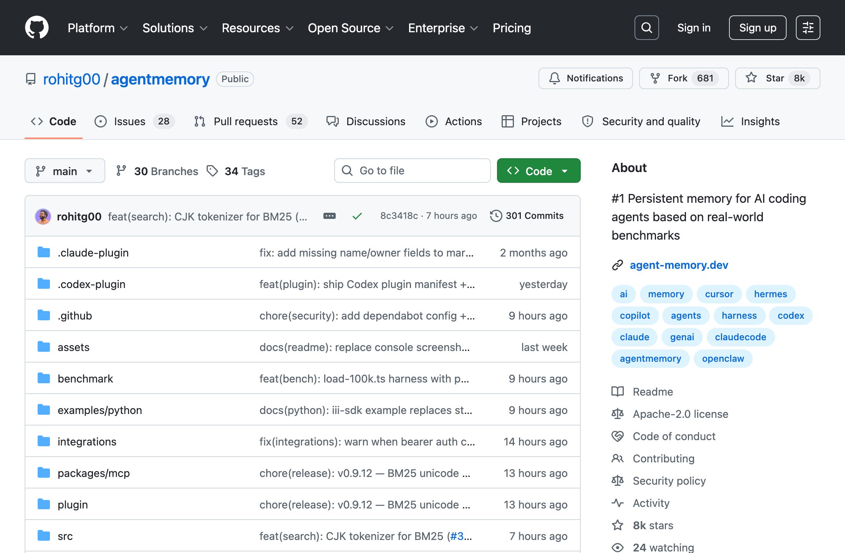Select the claudecode topic tag
Image resolution: width=845 pixels, height=553 pixels.
741,337
